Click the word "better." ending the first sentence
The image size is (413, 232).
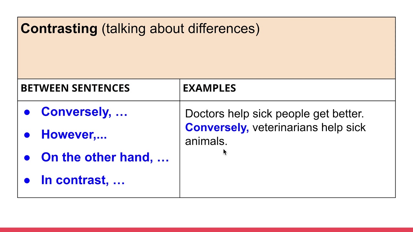[348, 114]
